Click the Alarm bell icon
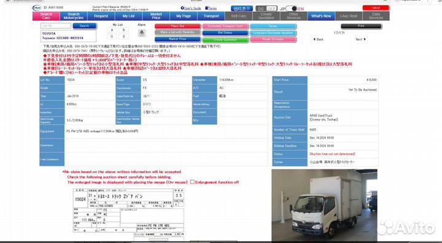 pos(142,33)
